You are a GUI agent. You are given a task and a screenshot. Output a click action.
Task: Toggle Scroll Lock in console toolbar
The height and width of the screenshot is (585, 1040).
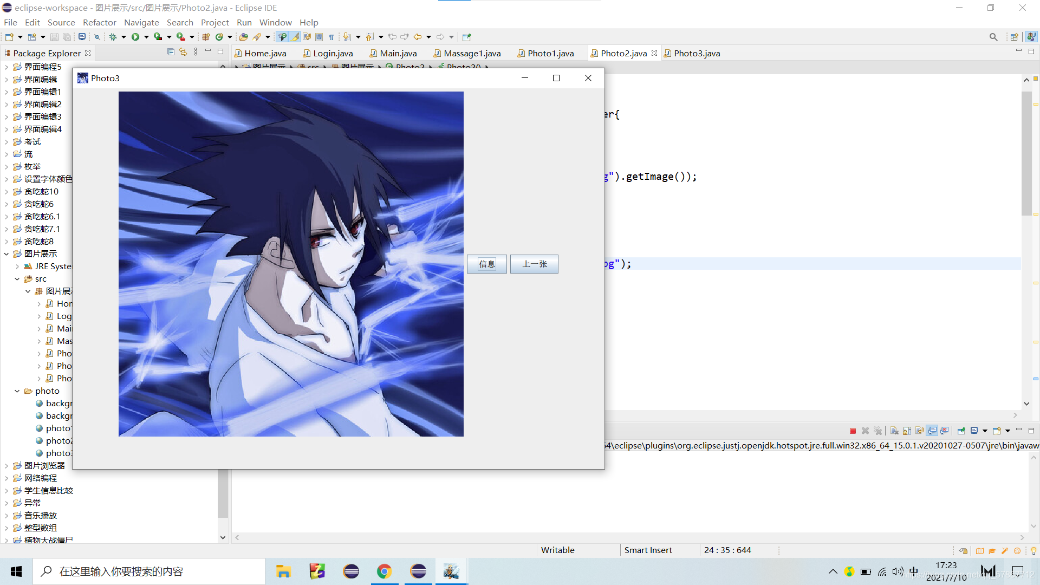[907, 431]
